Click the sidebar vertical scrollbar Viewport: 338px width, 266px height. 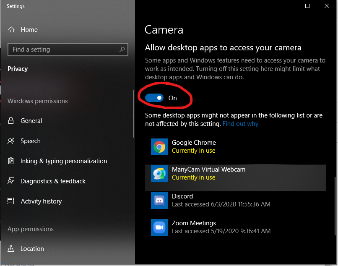point(134,114)
